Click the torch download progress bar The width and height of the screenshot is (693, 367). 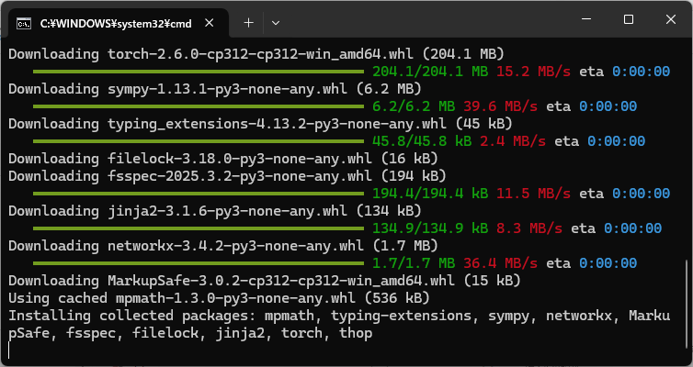(199, 71)
